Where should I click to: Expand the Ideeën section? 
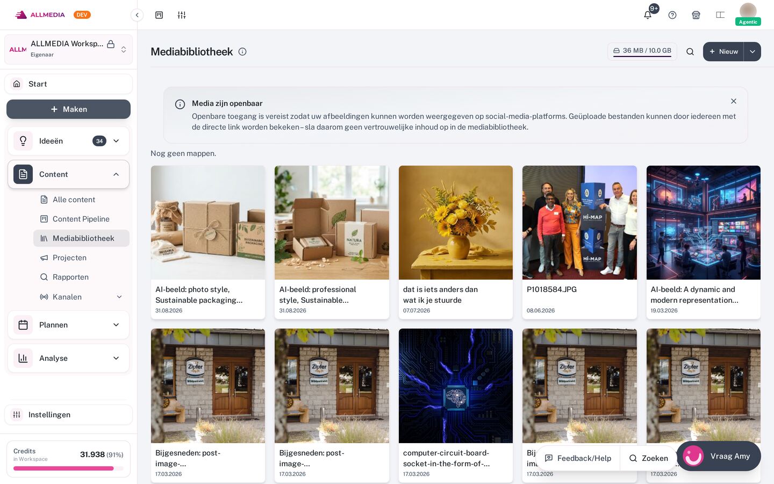coord(116,141)
